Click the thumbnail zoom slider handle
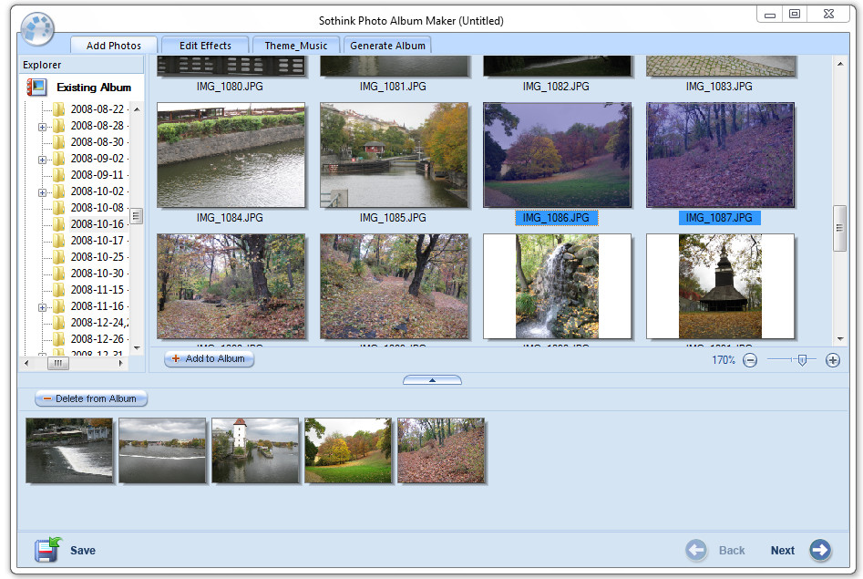 click(x=803, y=360)
